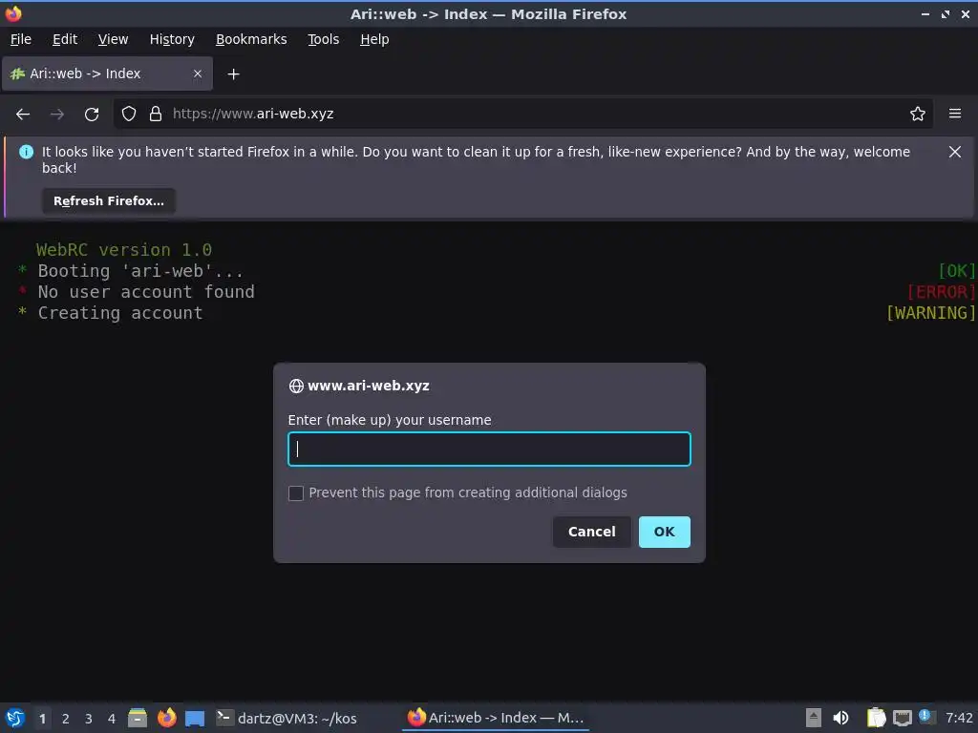The width and height of the screenshot is (978, 733).
Task: Open the update notifier tray icon
Action: click(x=926, y=717)
